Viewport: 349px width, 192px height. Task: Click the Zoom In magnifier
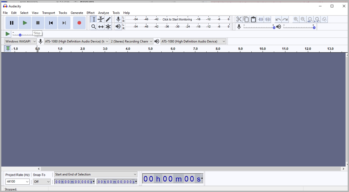pos(296,19)
